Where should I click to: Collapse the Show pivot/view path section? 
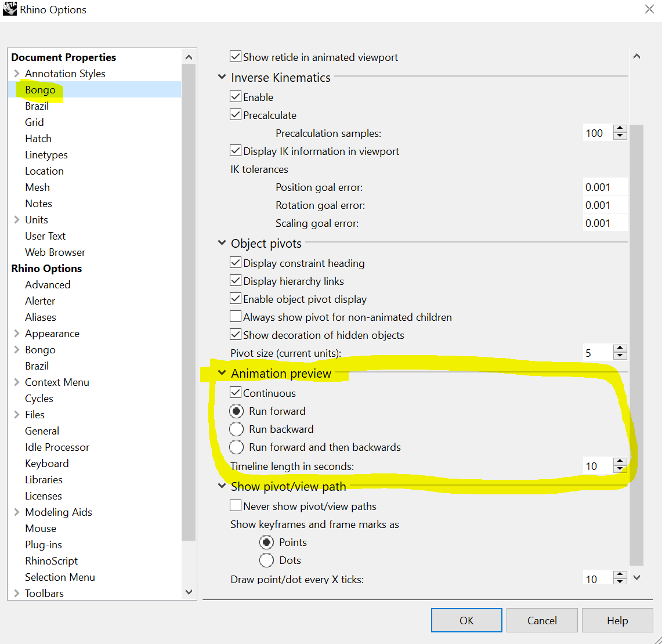click(x=222, y=486)
